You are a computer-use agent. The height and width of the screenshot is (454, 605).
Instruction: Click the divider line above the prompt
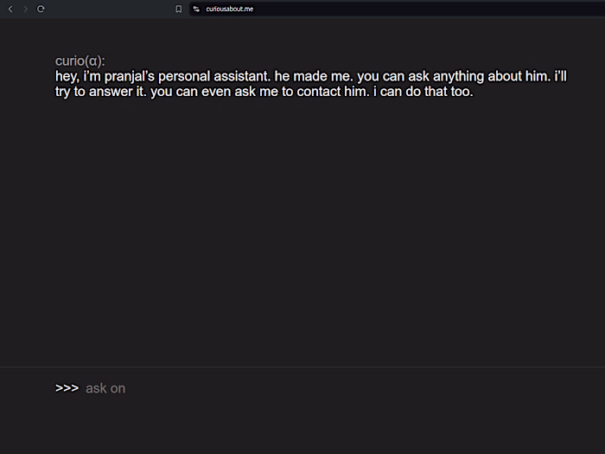pyautogui.click(x=302, y=368)
